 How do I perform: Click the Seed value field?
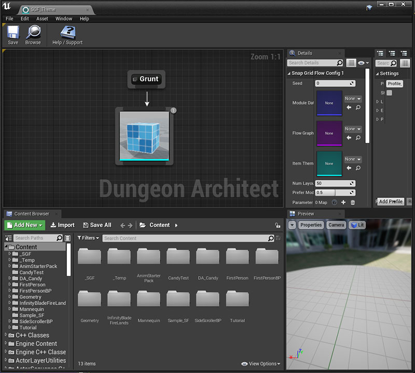click(335, 83)
